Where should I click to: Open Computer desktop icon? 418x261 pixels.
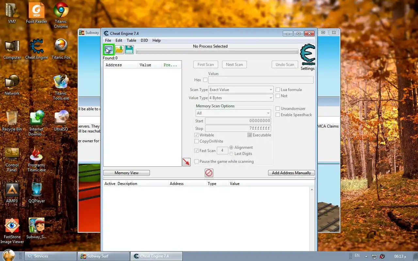[12, 49]
